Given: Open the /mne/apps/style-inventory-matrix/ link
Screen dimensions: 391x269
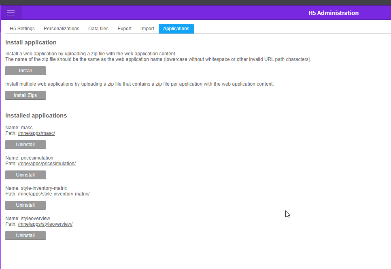Looking at the screenshot, I should pos(53,194).
